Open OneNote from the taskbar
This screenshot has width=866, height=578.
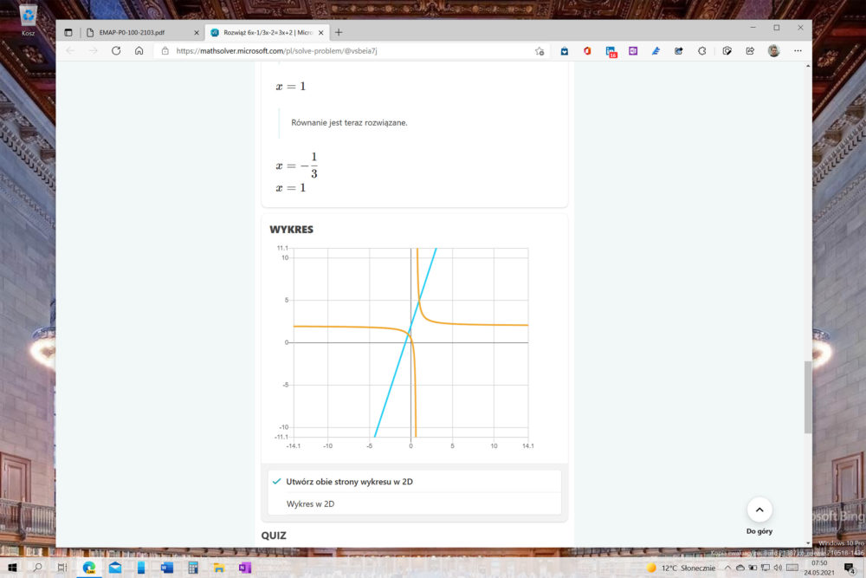click(245, 568)
